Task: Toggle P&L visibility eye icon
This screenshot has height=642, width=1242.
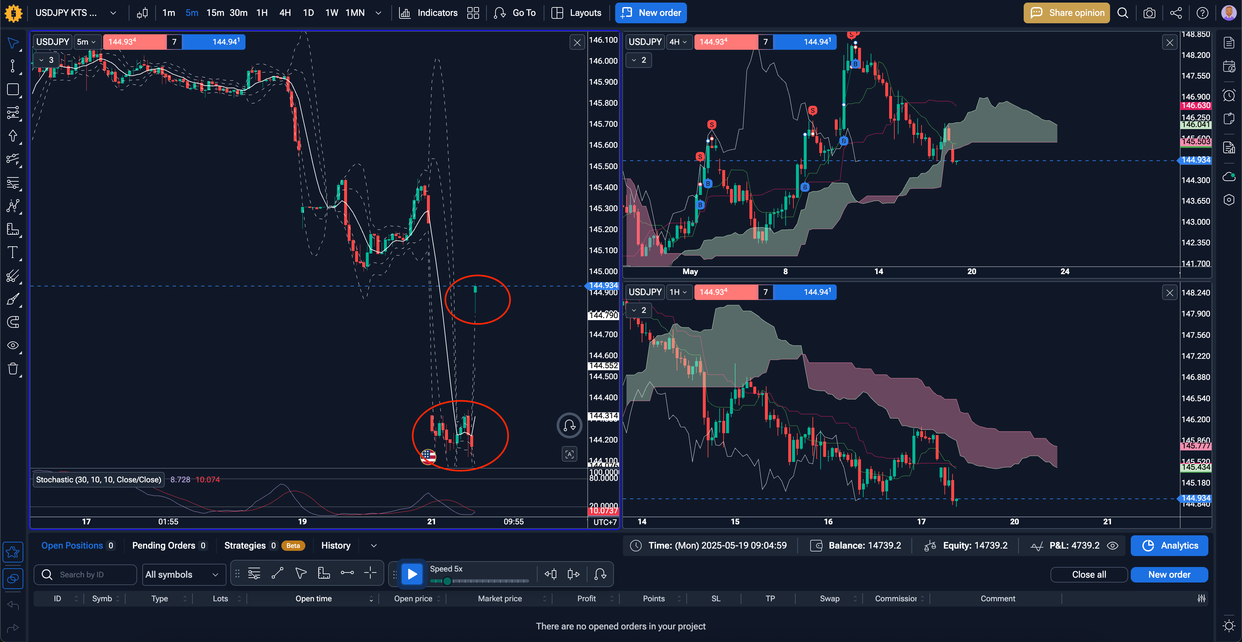Action: point(1112,546)
